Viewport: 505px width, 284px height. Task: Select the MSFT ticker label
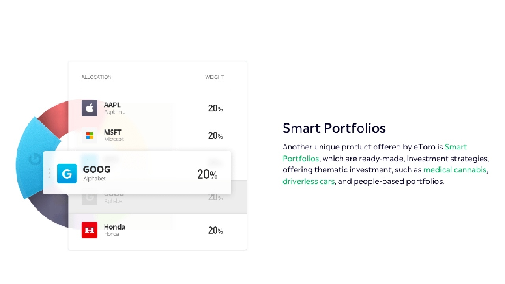point(112,133)
